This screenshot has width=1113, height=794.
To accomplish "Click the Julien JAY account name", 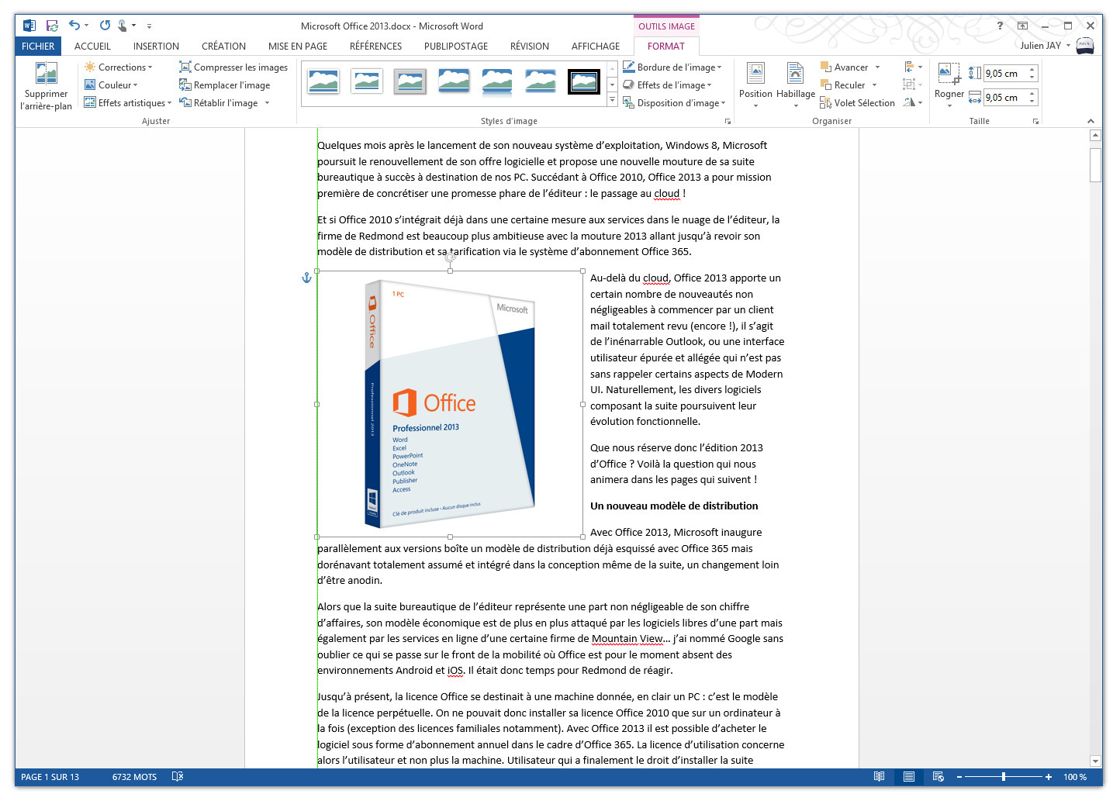I will [1042, 45].
